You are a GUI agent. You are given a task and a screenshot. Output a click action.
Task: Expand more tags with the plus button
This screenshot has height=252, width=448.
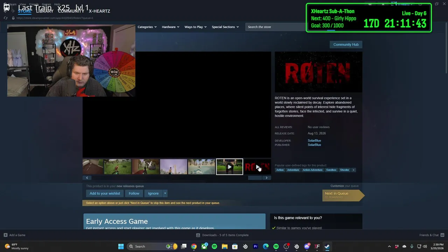(353, 170)
